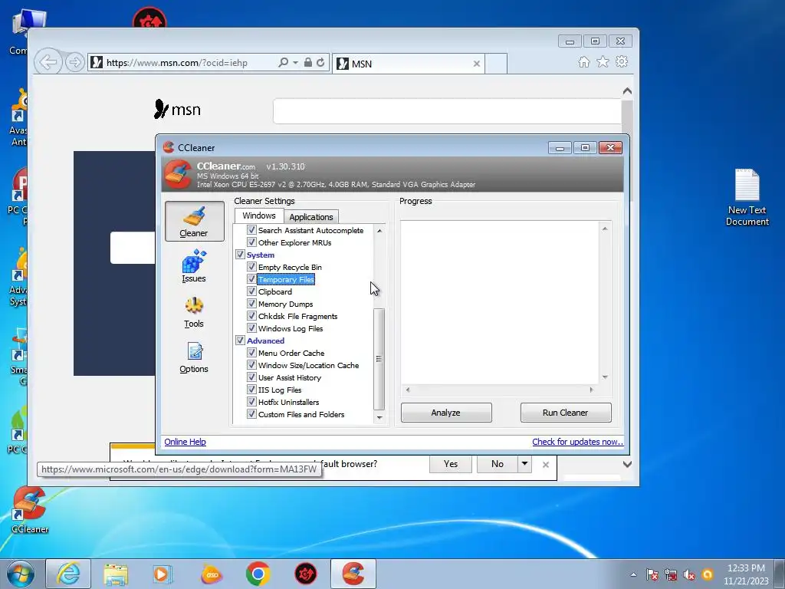
Task: Click in the MSN search box
Action: click(447, 110)
